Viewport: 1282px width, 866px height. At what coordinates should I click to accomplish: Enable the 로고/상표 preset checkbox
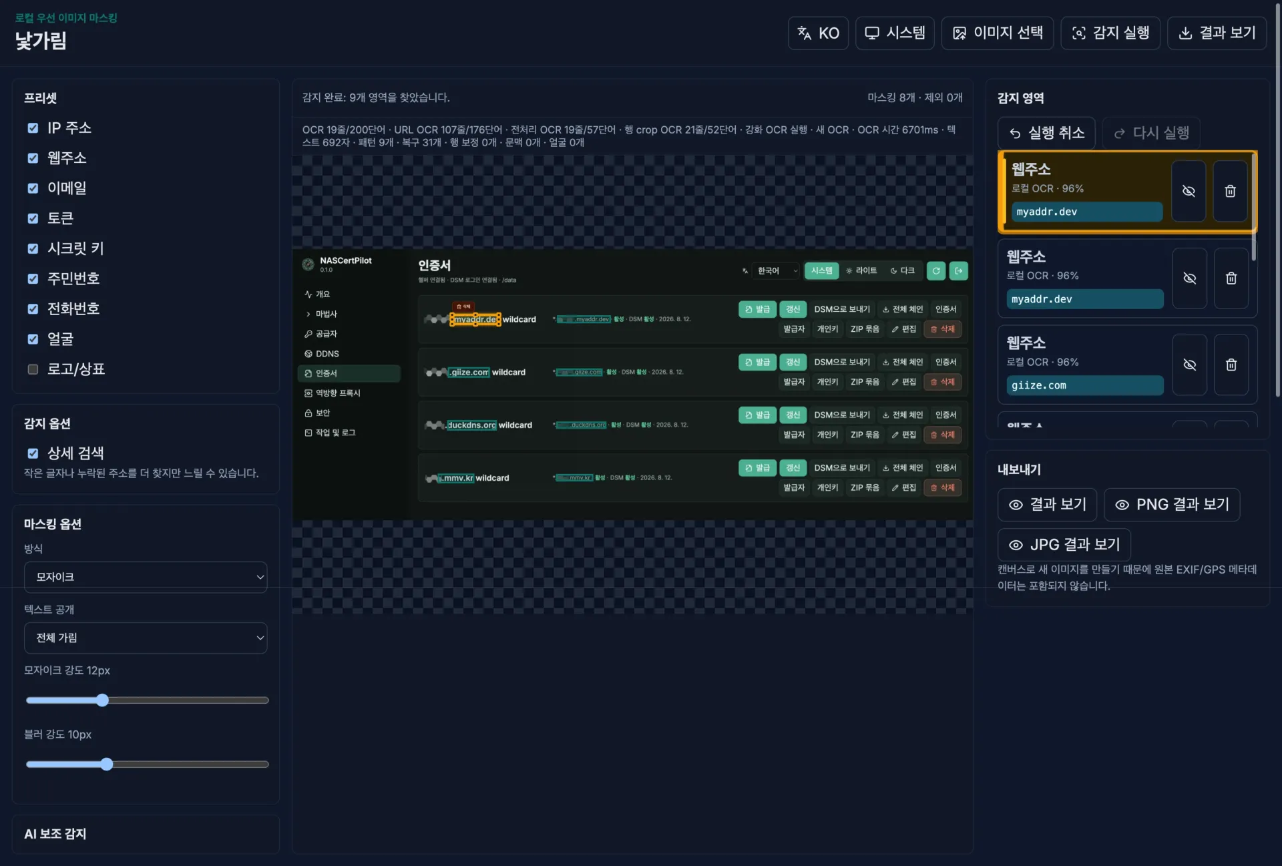coord(33,369)
